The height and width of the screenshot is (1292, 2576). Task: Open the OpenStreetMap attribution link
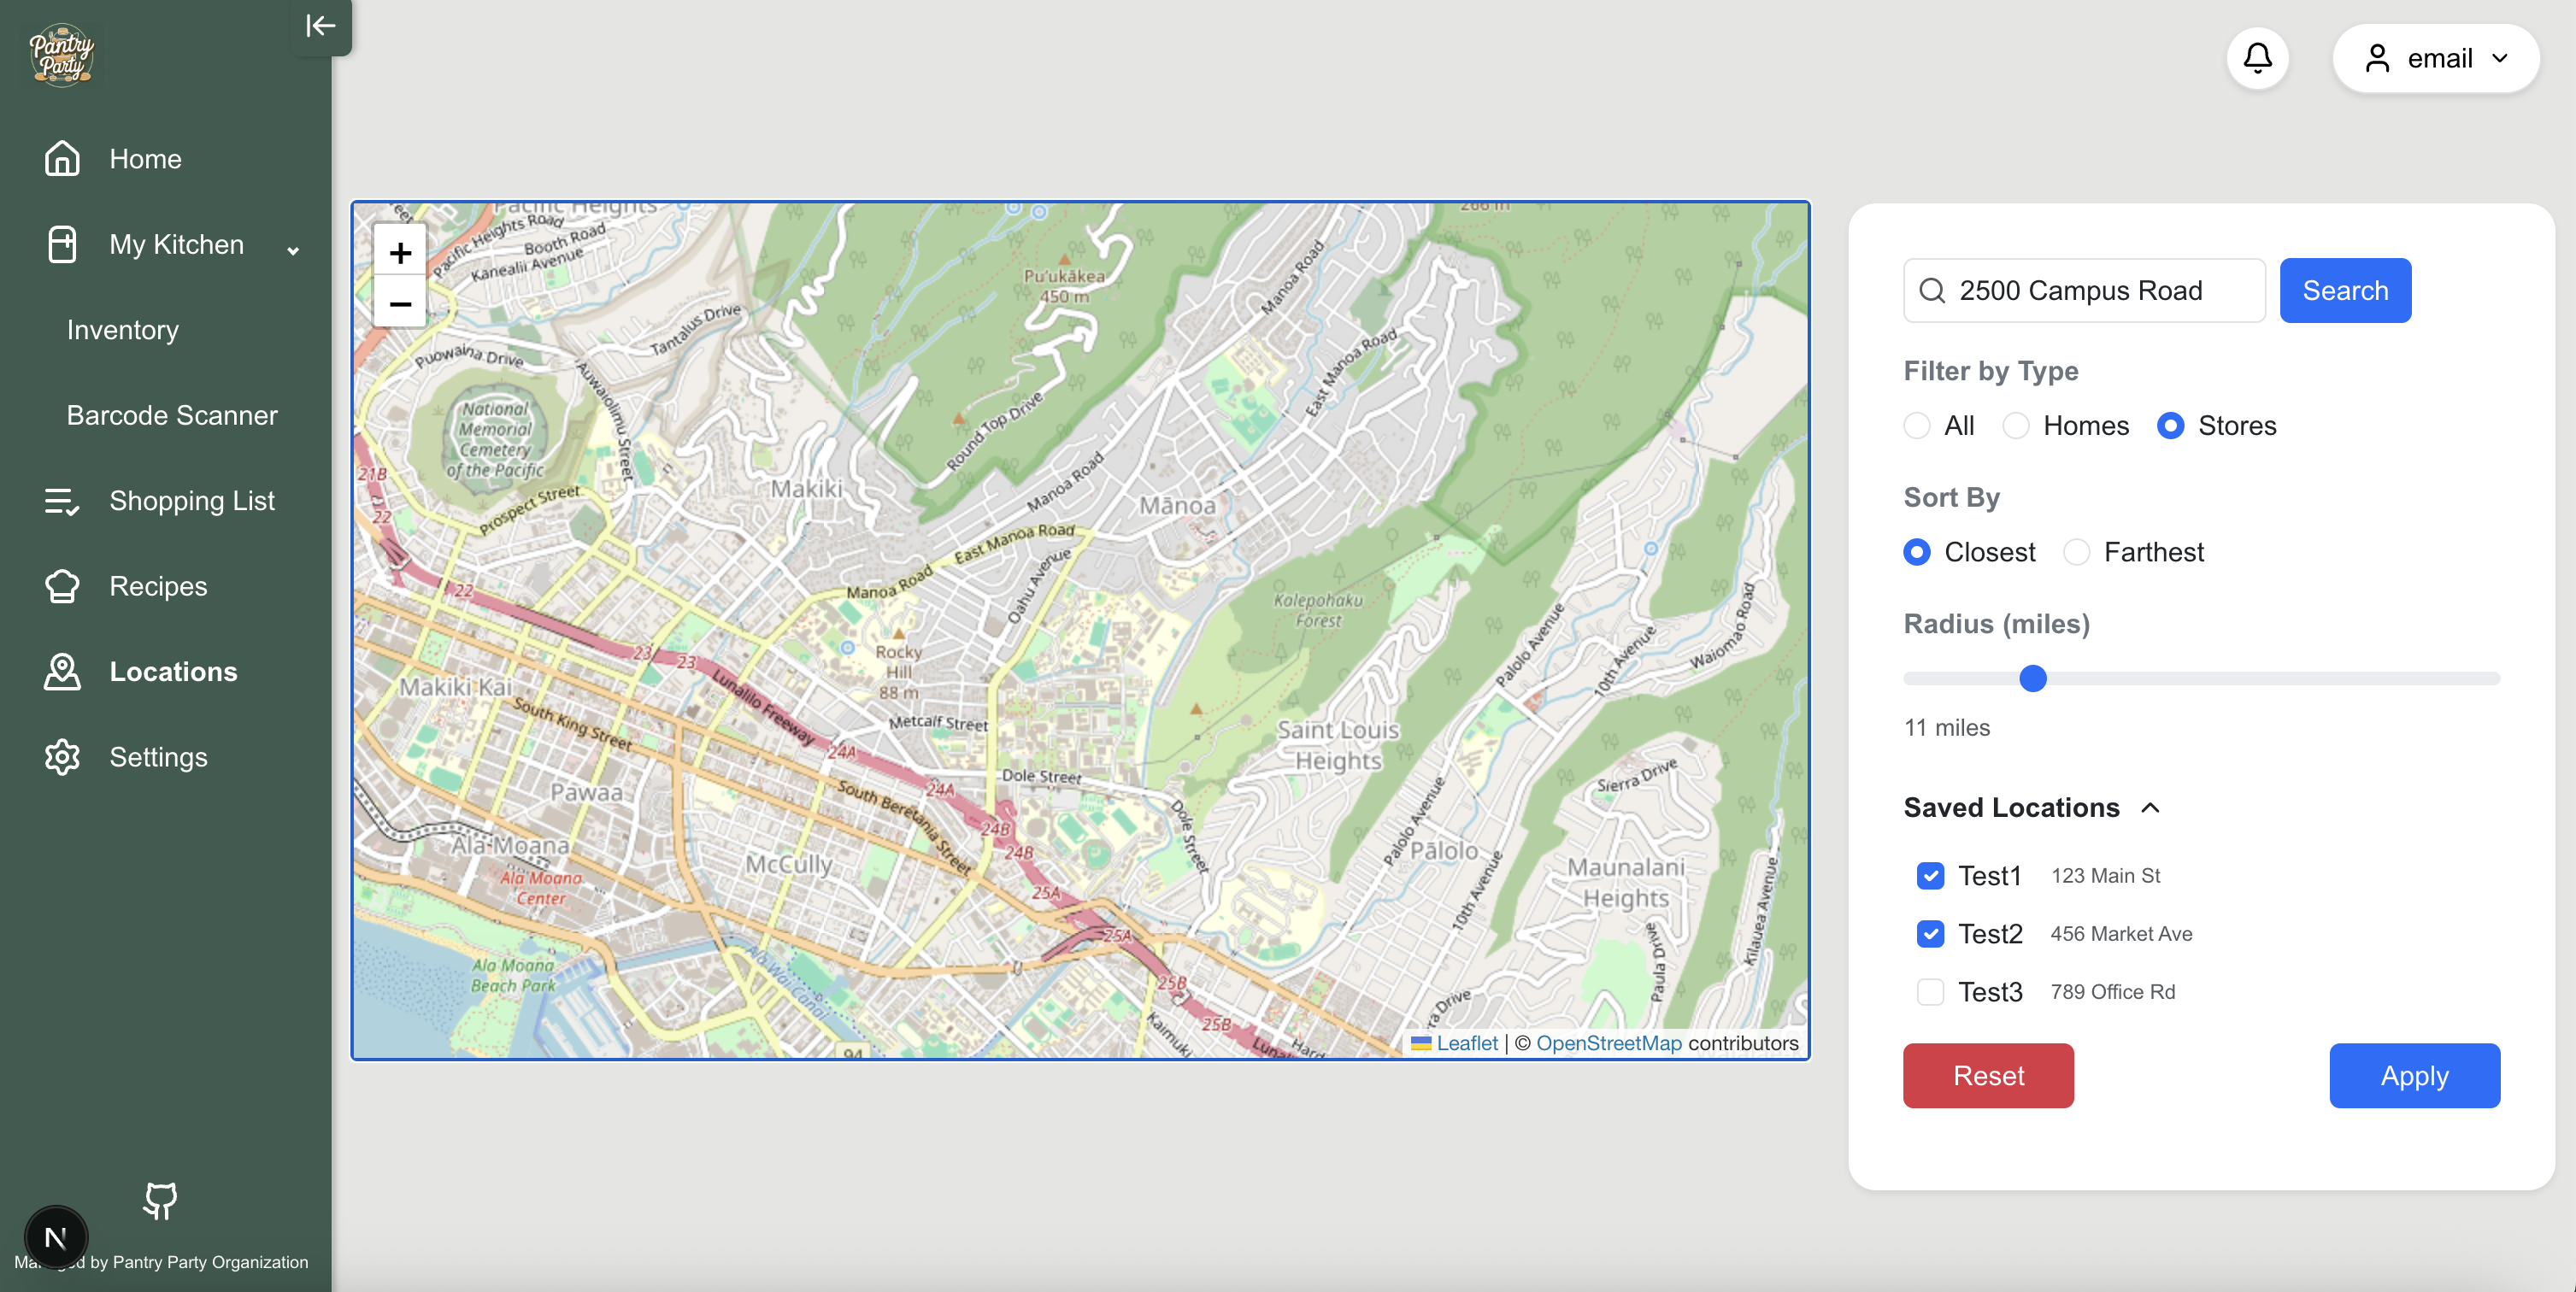[1608, 1043]
